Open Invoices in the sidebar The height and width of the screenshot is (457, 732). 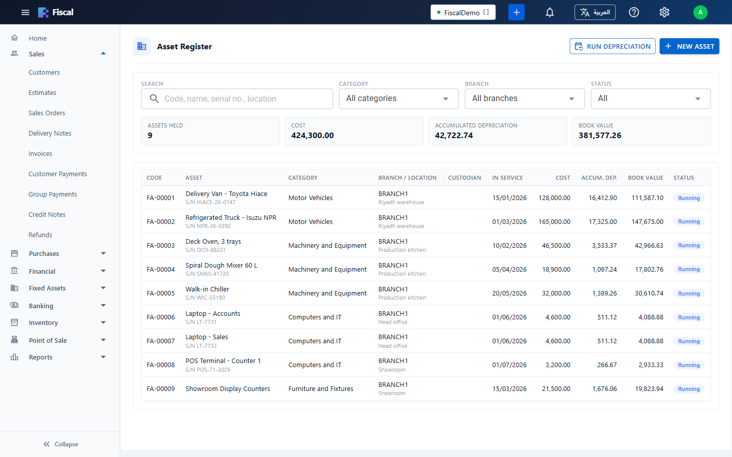tap(40, 154)
